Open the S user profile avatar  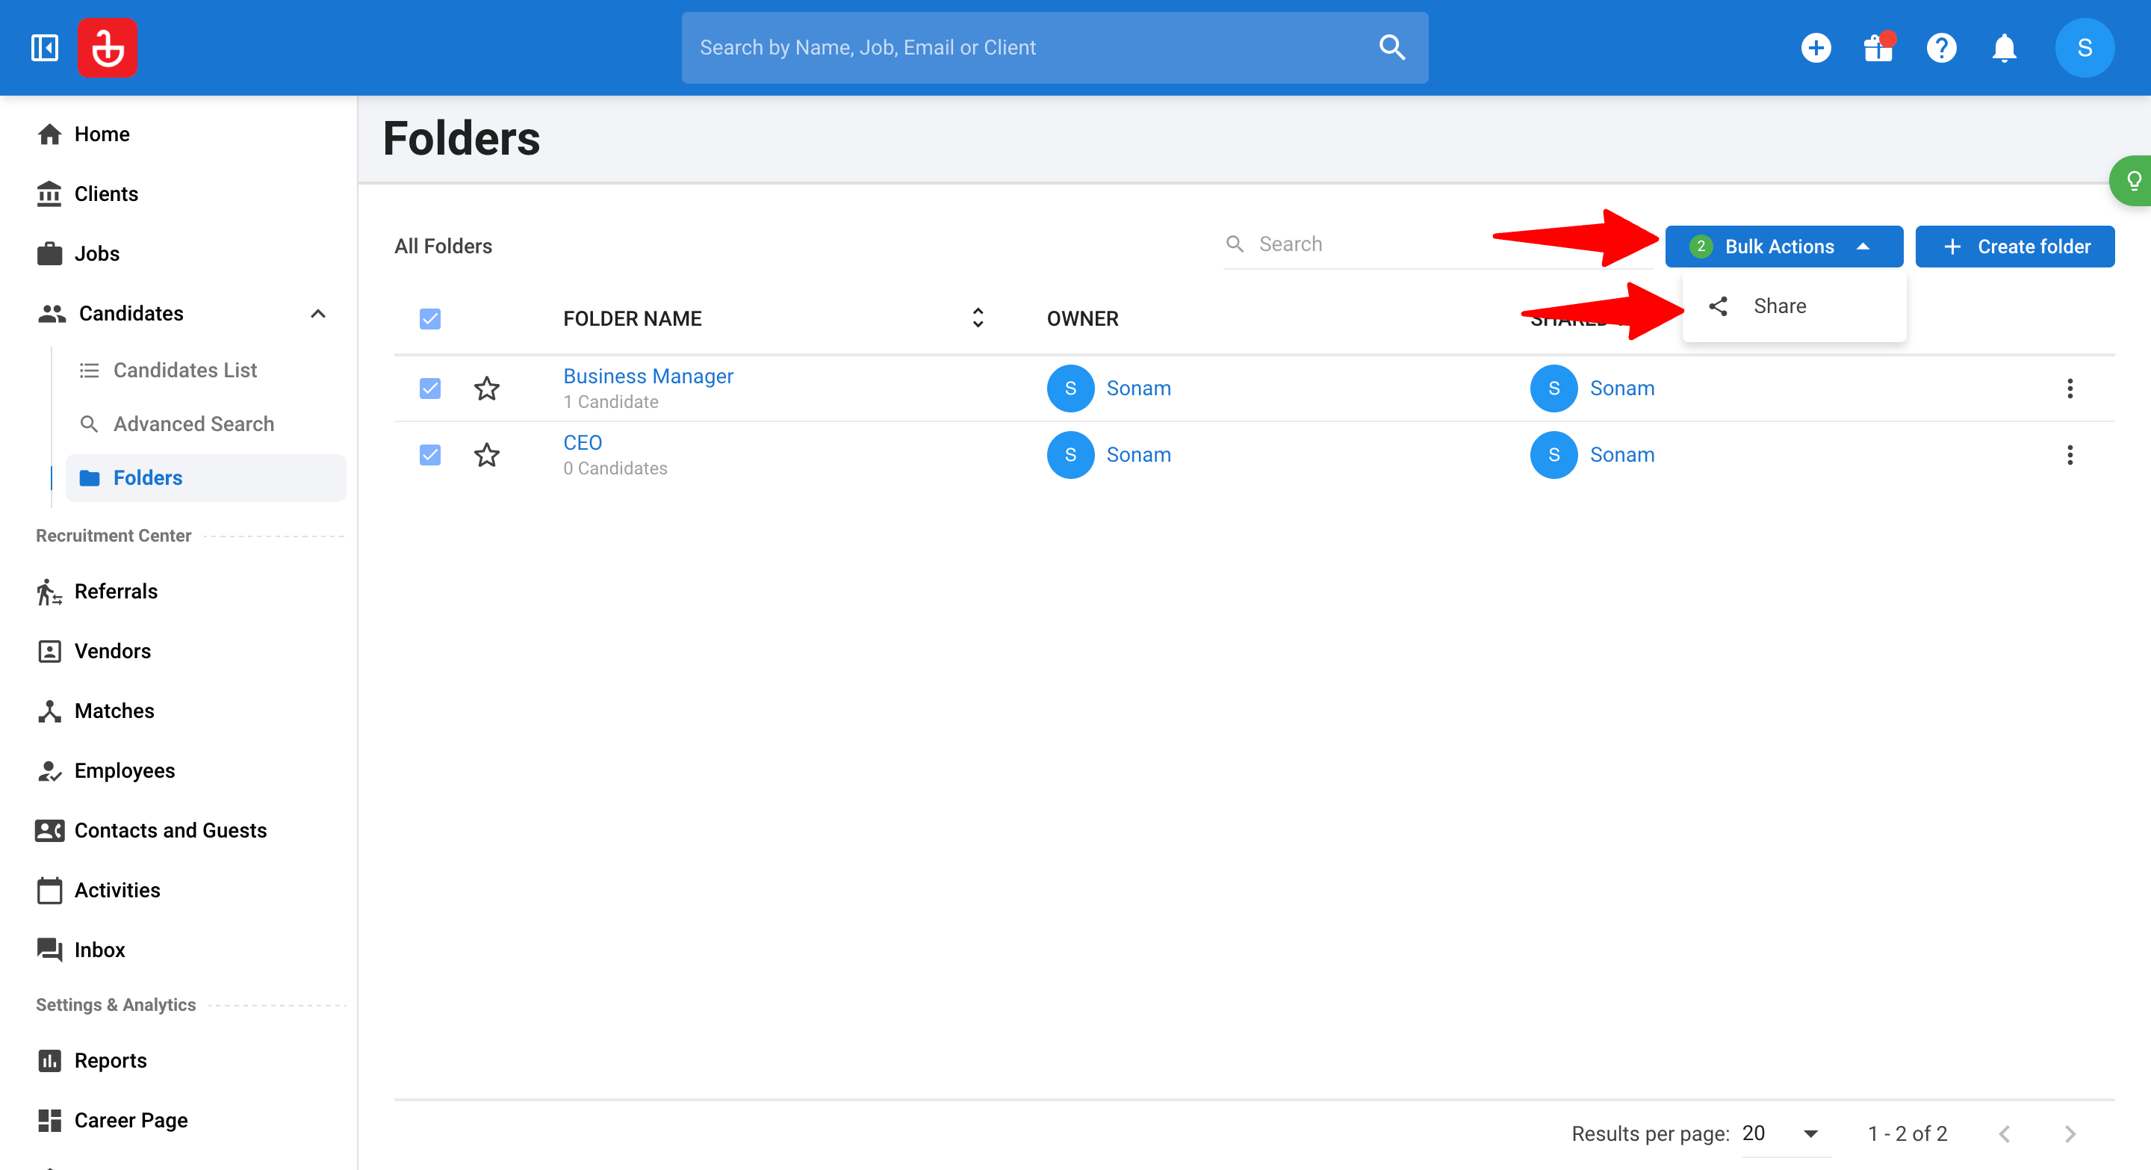click(2085, 48)
